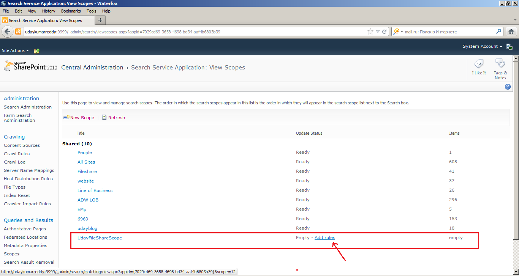This screenshot has width=519, height=277.
Task: Go to Search Administration
Action: [28, 107]
